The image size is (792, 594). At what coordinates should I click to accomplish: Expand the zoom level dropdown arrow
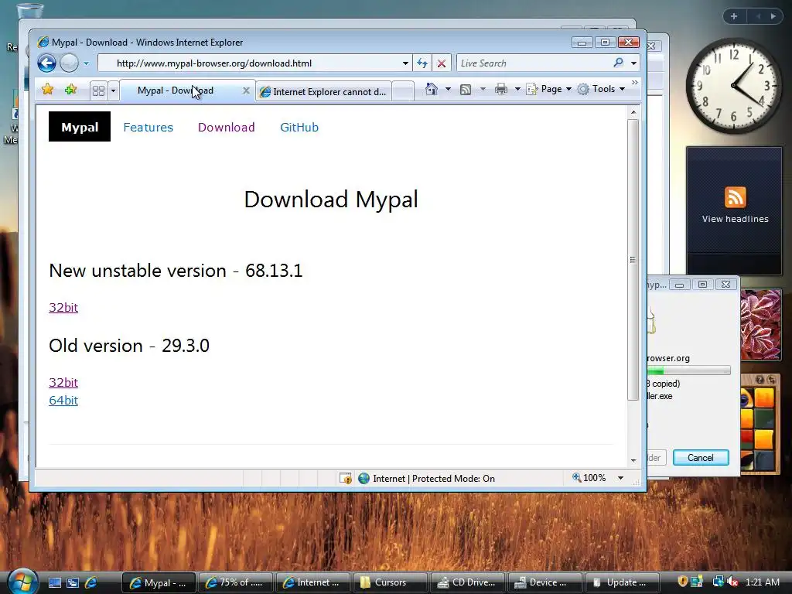click(x=620, y=478)
